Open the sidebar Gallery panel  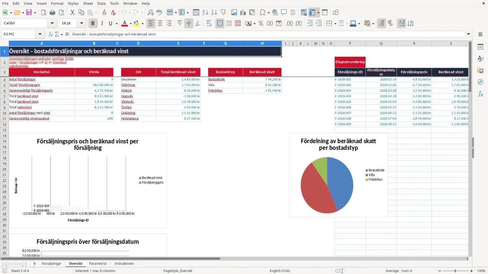tap(480, 70)
